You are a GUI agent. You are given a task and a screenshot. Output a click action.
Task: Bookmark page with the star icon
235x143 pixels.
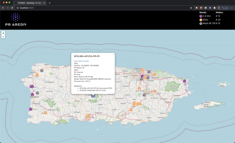tap(191, 8)
